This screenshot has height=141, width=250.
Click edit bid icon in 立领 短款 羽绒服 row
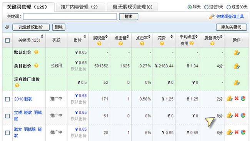click(230, 115)
